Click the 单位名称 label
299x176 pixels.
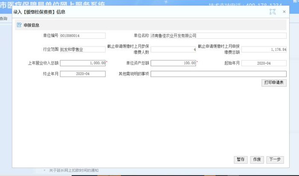141,35
